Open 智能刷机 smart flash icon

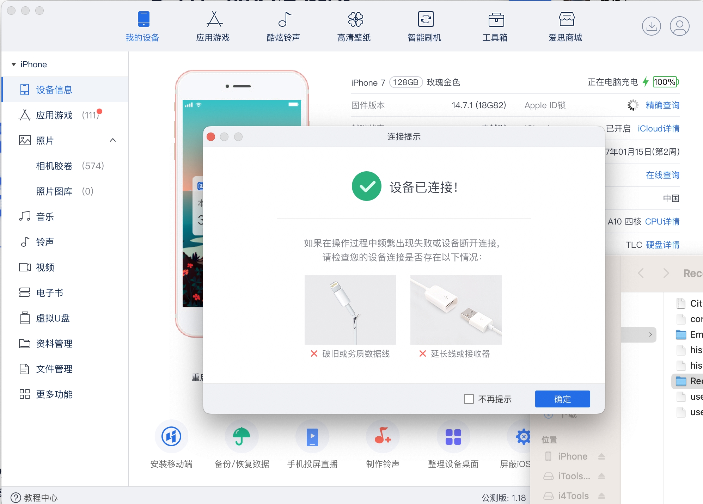point(425,20)
